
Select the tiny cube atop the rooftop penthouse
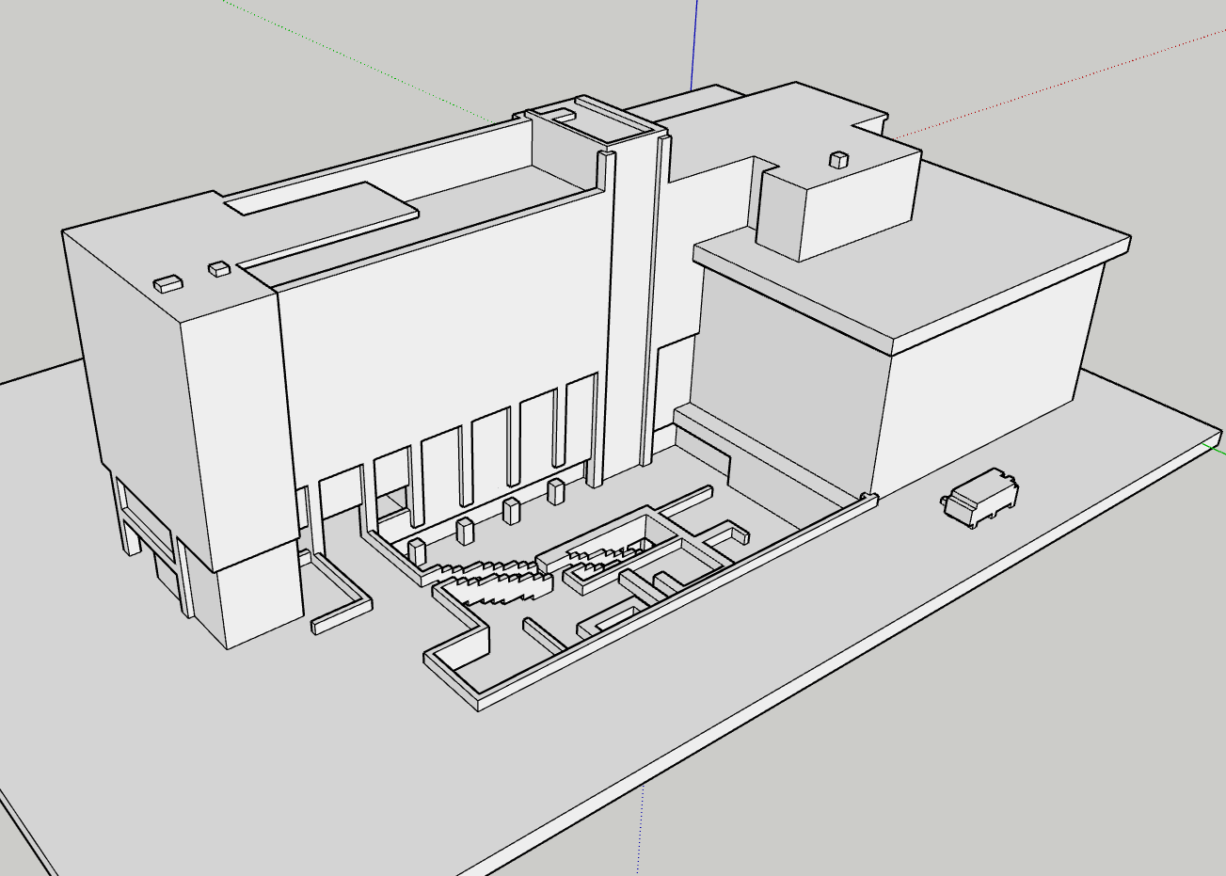coord(838,159)
